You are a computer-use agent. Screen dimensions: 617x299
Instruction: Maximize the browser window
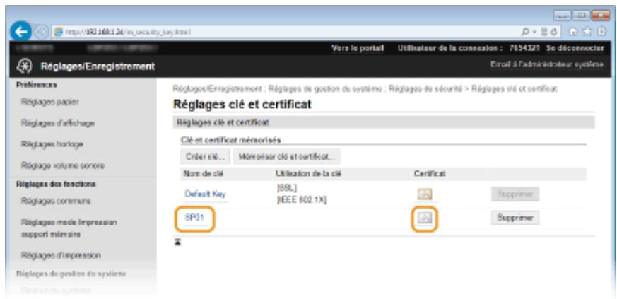(x=580, y=16)
